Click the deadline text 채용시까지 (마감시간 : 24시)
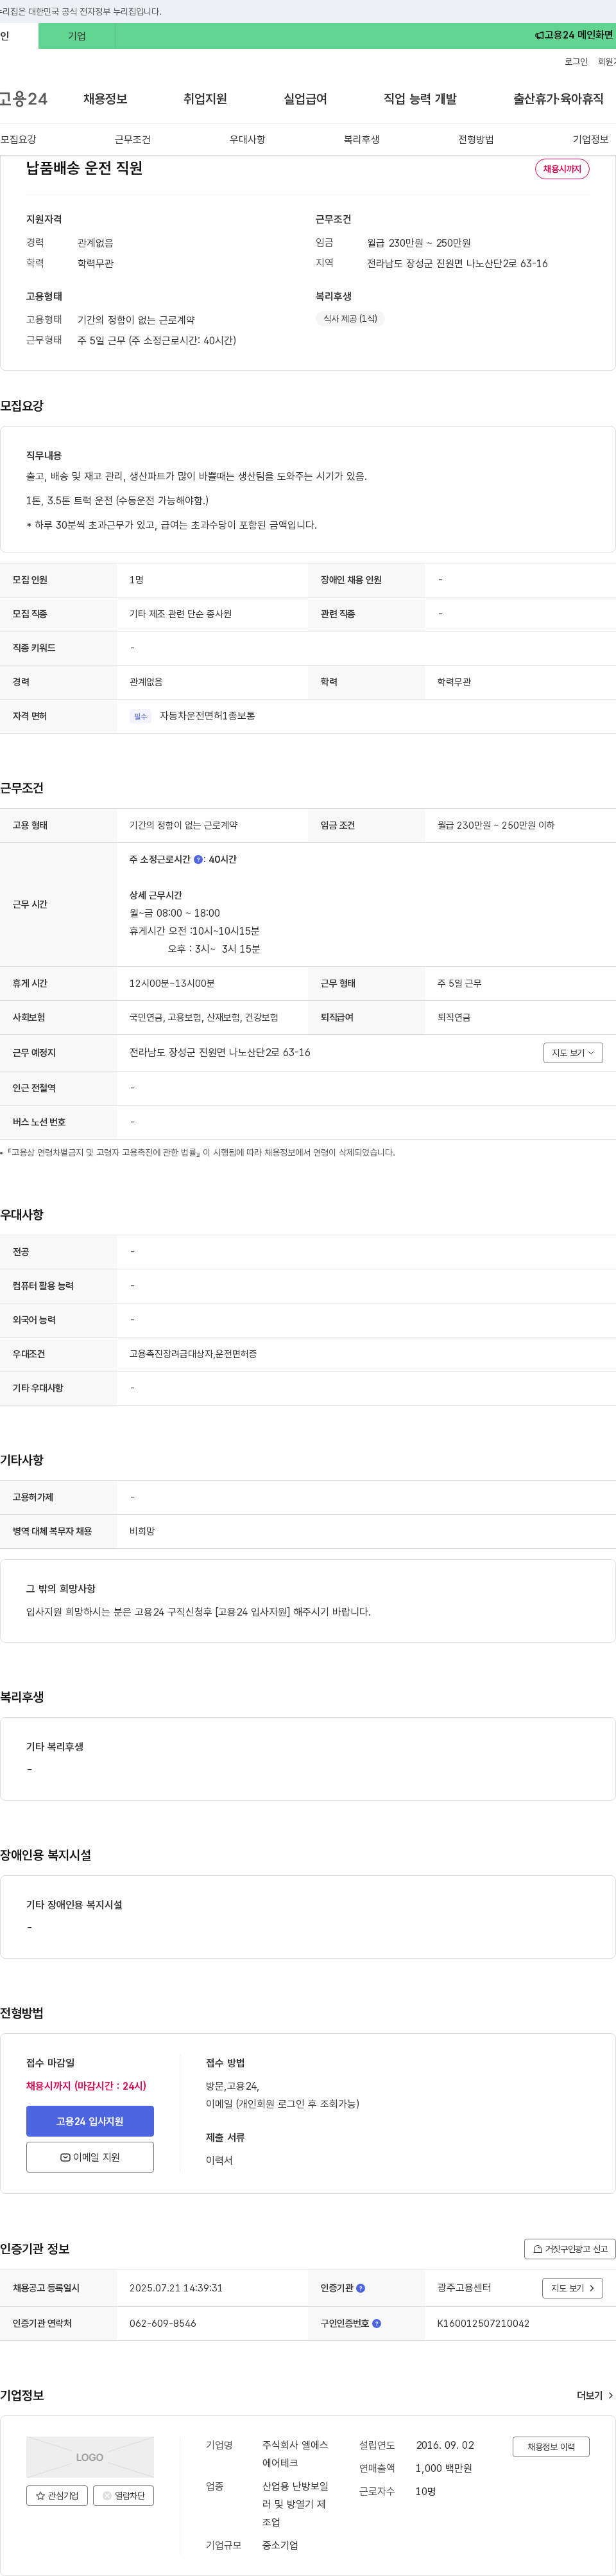616x2576 pixels. (86, 2086)
